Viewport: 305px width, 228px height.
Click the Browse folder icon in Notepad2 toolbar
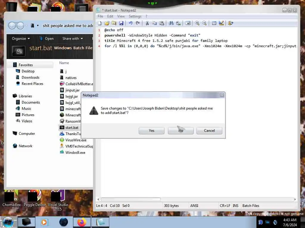(x=114, y=23)
